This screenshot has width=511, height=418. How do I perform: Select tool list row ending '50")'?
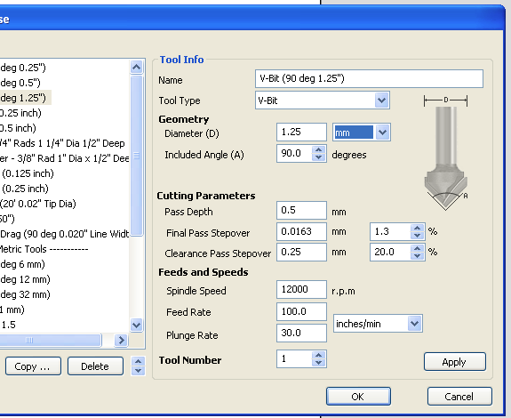tap(7, 219)
